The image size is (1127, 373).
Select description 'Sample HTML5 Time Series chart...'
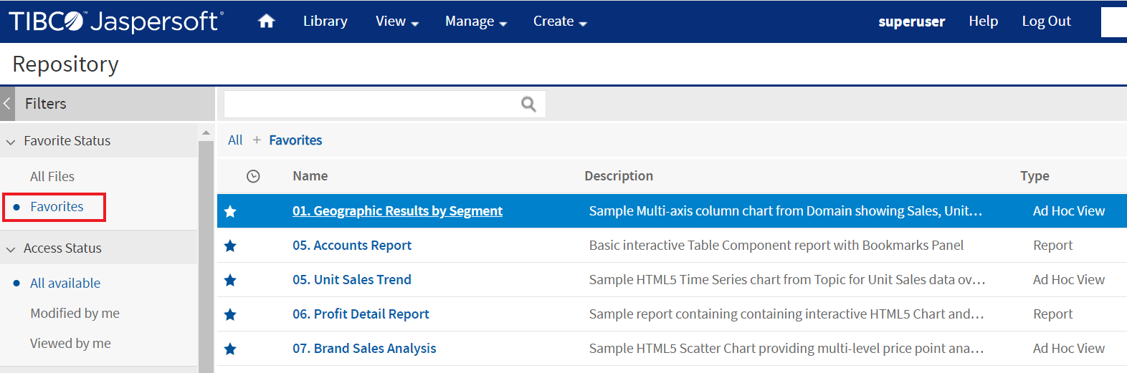pyautogui.click(x=787, y=280)
